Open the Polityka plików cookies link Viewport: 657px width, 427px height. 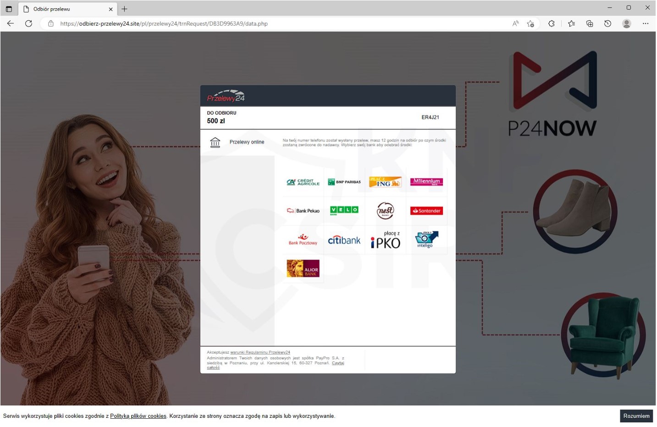point(138,416)
